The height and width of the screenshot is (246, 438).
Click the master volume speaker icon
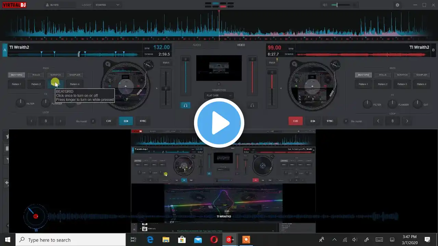tap(325, 5)
